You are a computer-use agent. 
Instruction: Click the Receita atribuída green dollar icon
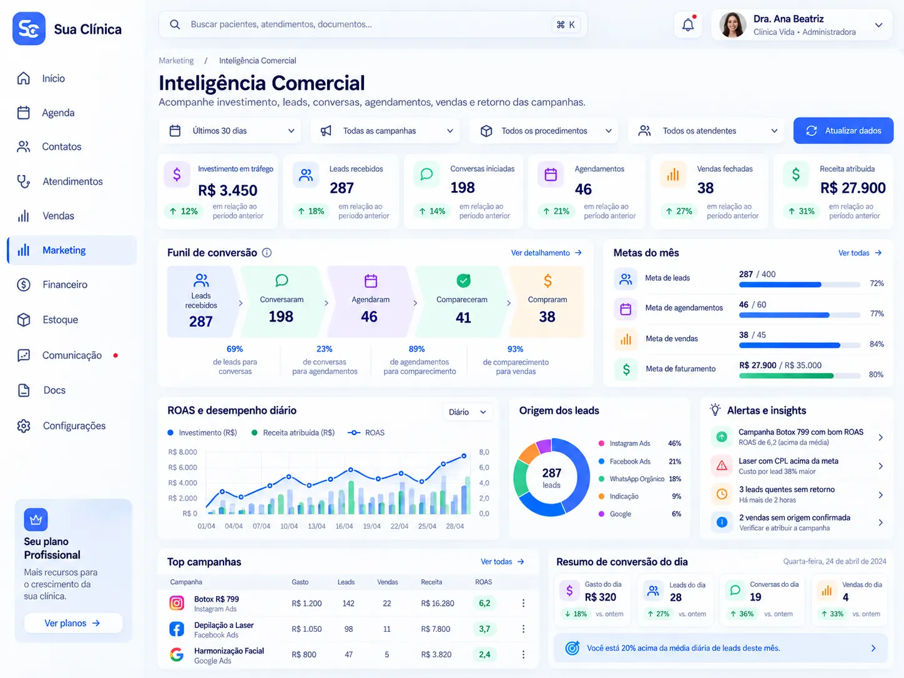click(x=796, y=175)
